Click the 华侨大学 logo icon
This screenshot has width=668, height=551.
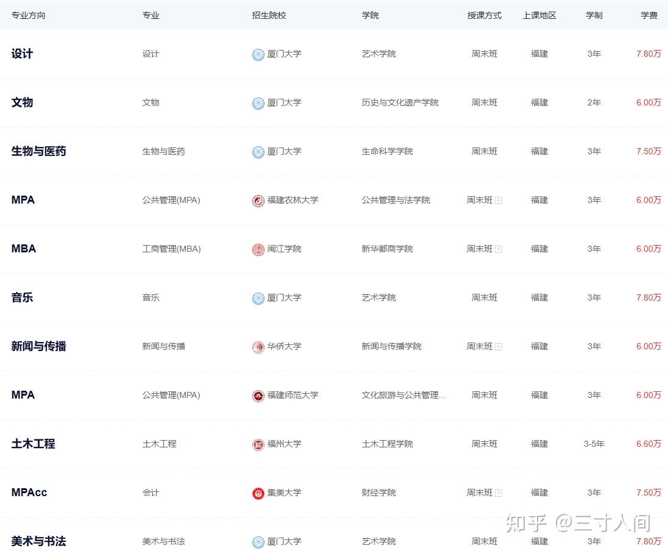[x=258, y=347]
